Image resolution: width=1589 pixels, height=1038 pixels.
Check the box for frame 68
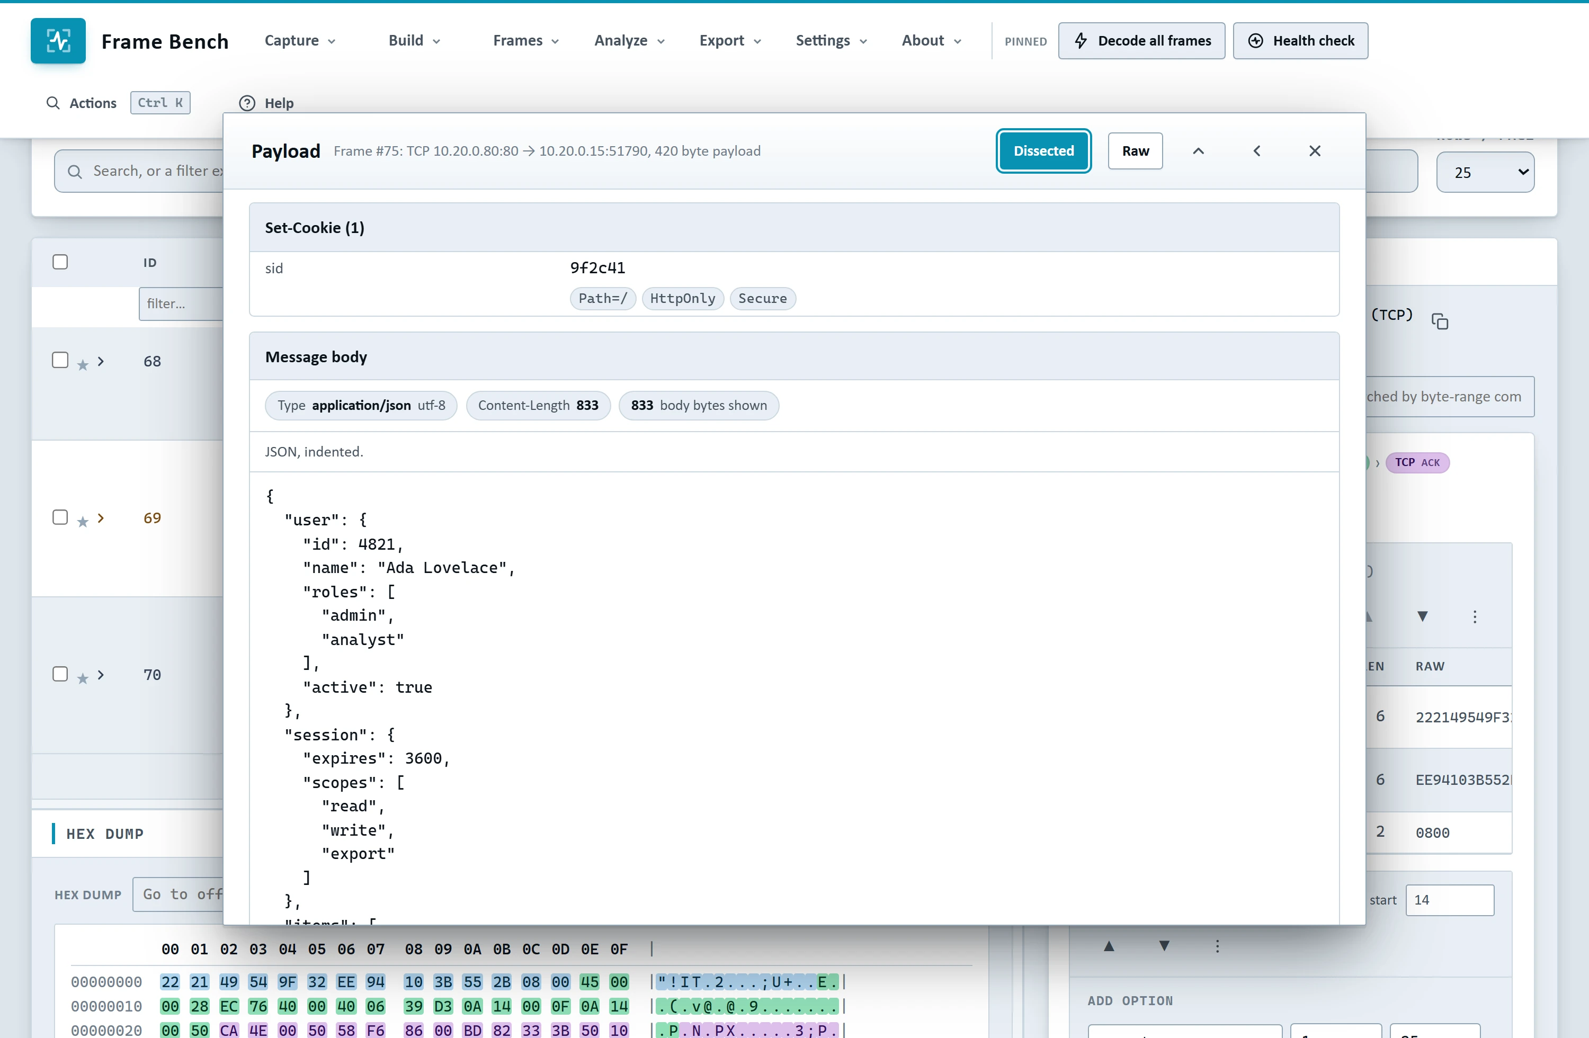[x=60, y=361]
